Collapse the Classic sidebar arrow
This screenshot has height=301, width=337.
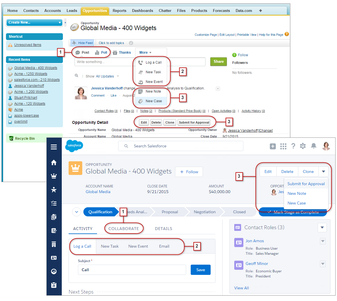[x=65, y=22]
